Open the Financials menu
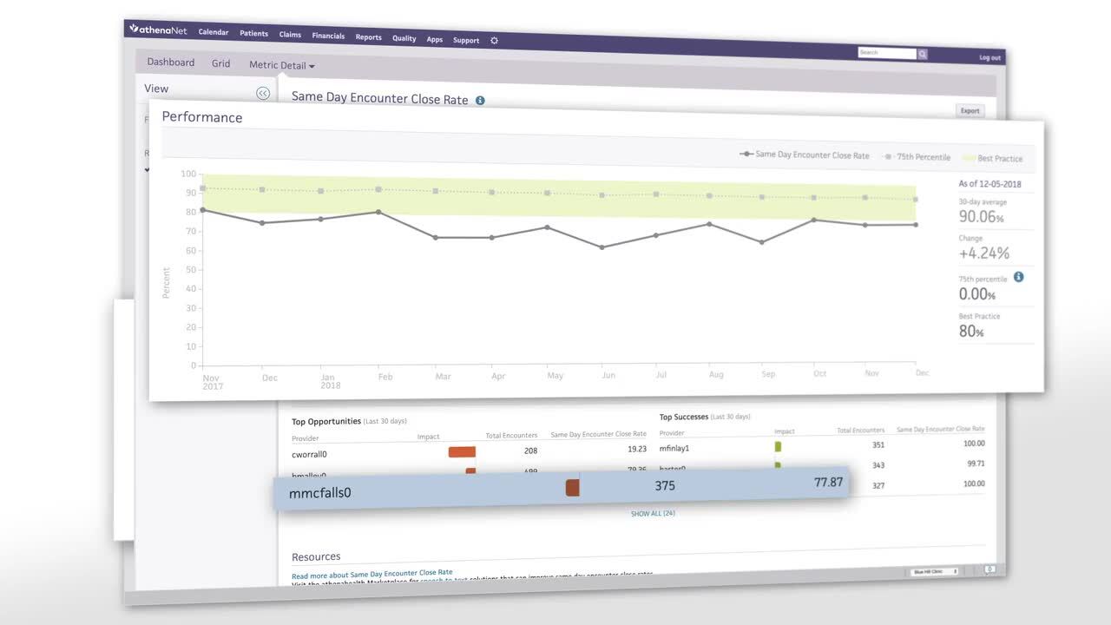 [329, 36]
